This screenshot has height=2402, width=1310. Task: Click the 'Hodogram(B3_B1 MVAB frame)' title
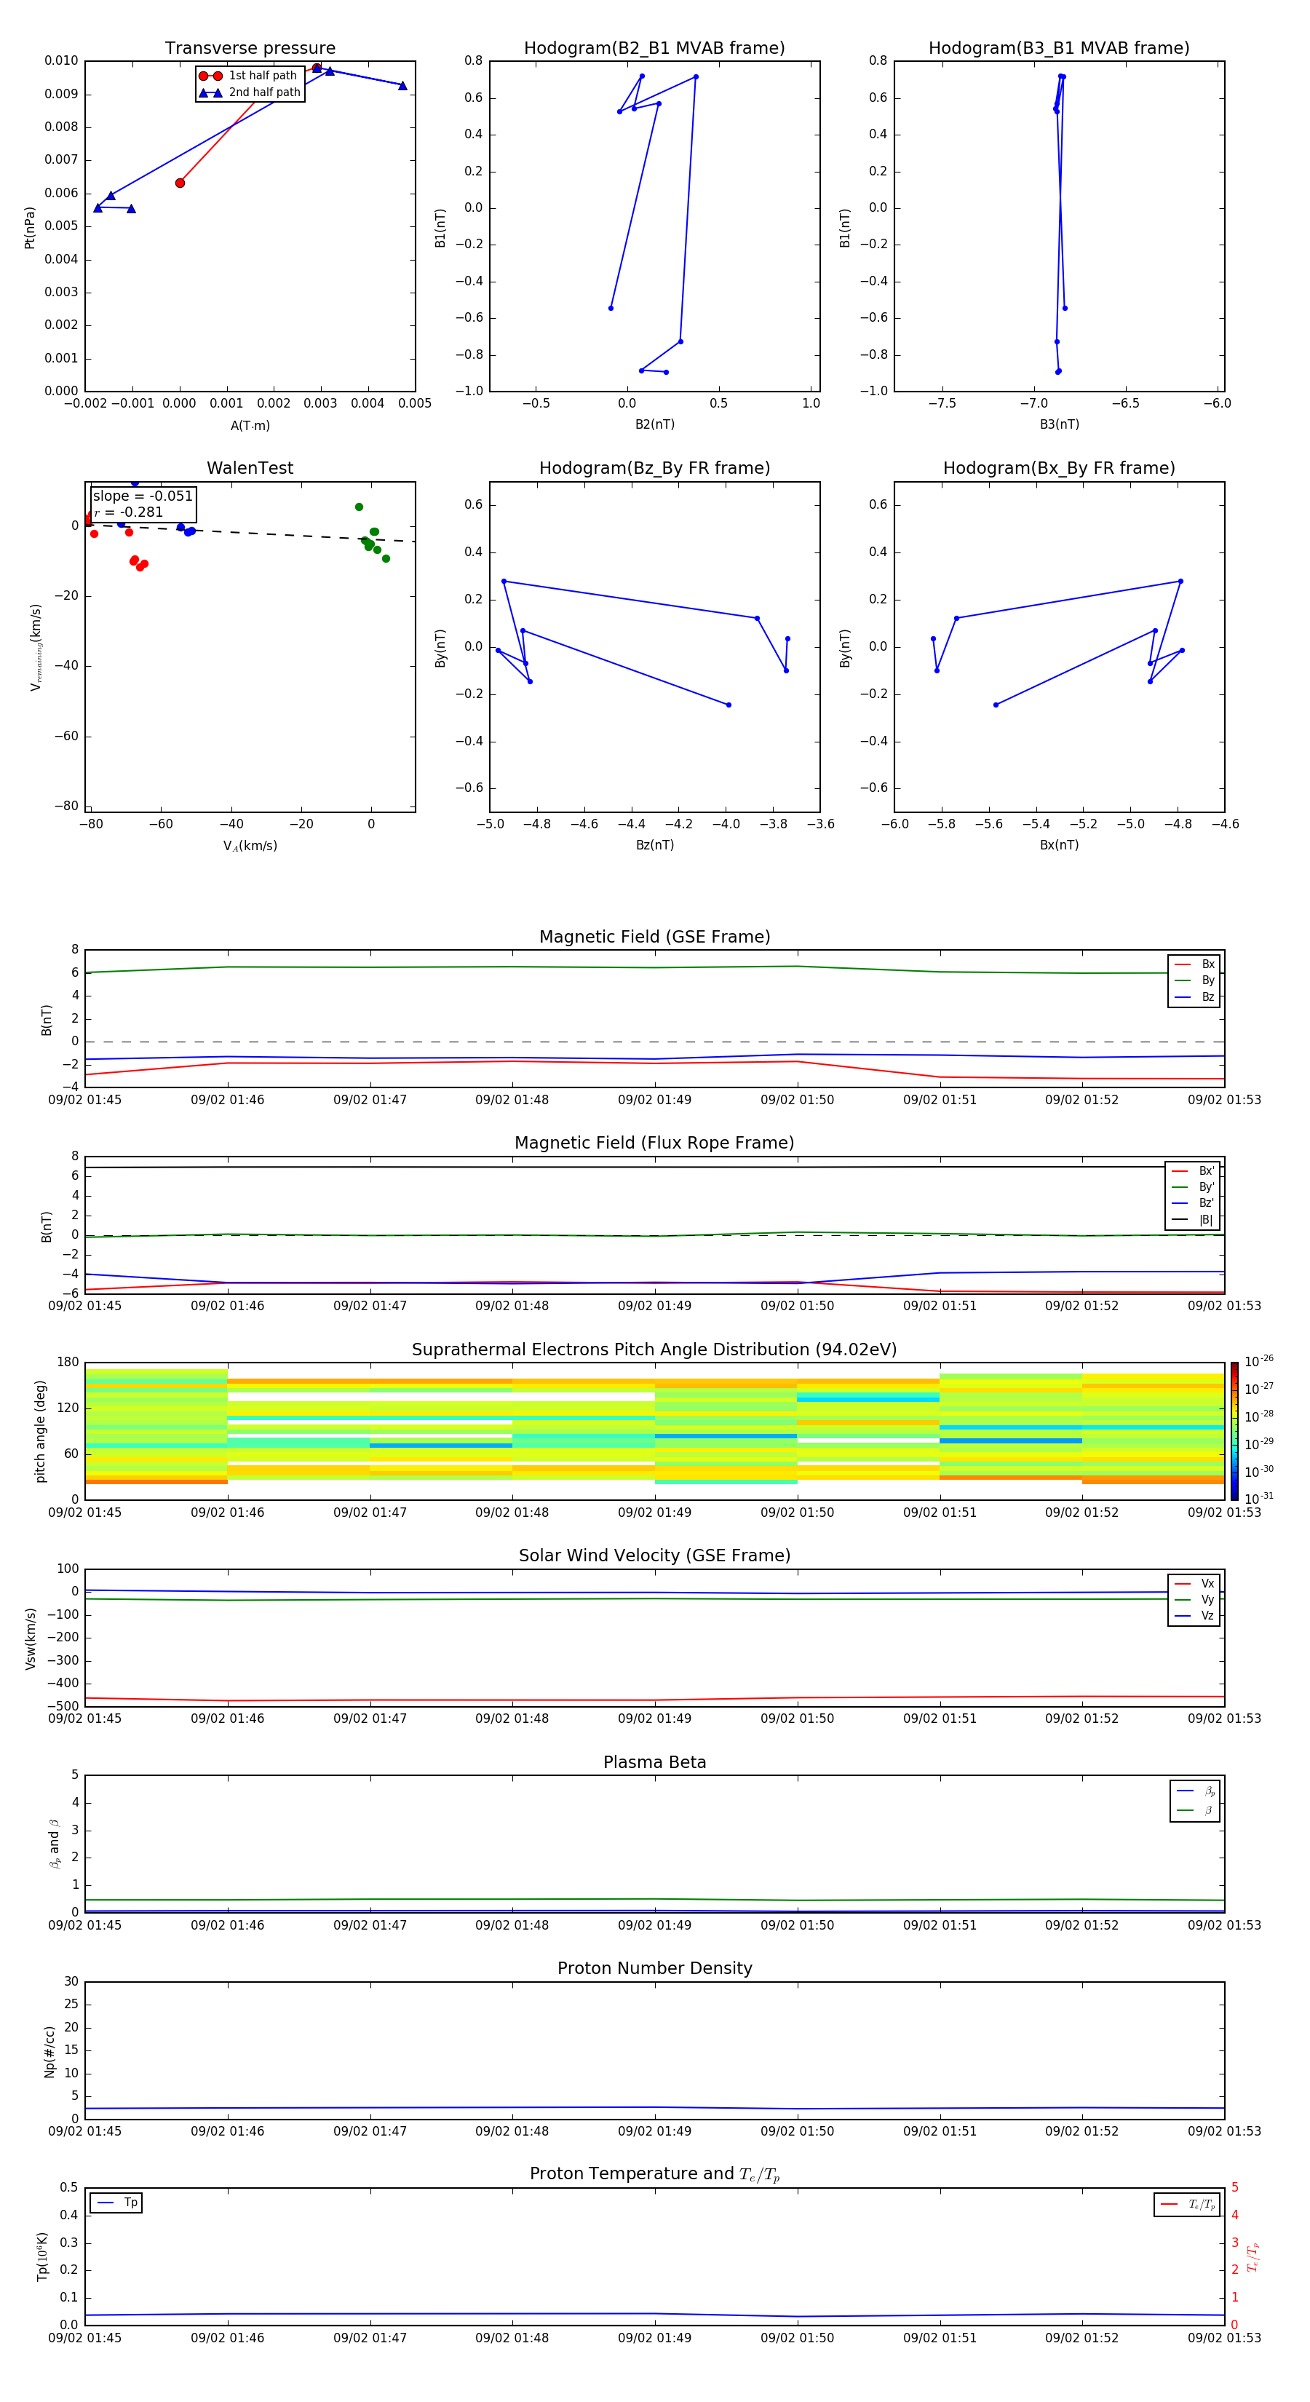[x=1059, y=49]
